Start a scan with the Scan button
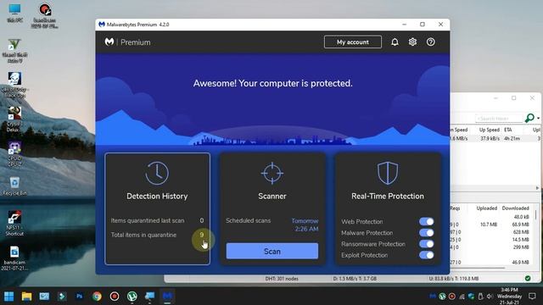The image size is (543, 305). coord(272,251)
